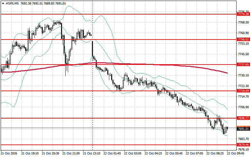Click the #SPX,M5 symbol title
The image size is (251, 157).
(x=12, y=4)
